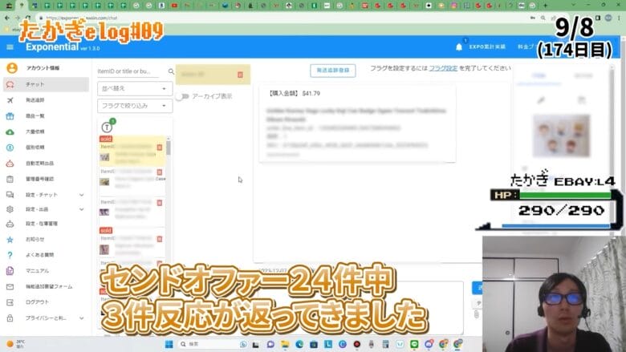The width and height of the screenshot is (626, 352).
Task: Open the フラグで絞り込み dropdown
Action: point(135,106)
